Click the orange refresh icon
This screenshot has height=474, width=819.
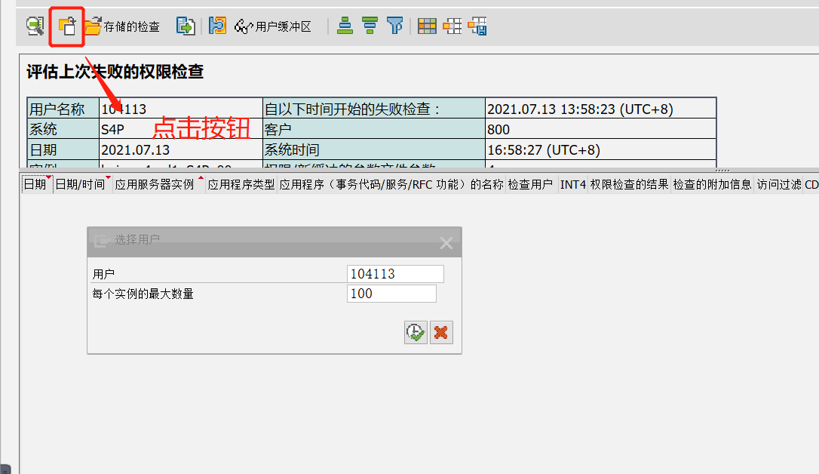click(x=216, y=25)
